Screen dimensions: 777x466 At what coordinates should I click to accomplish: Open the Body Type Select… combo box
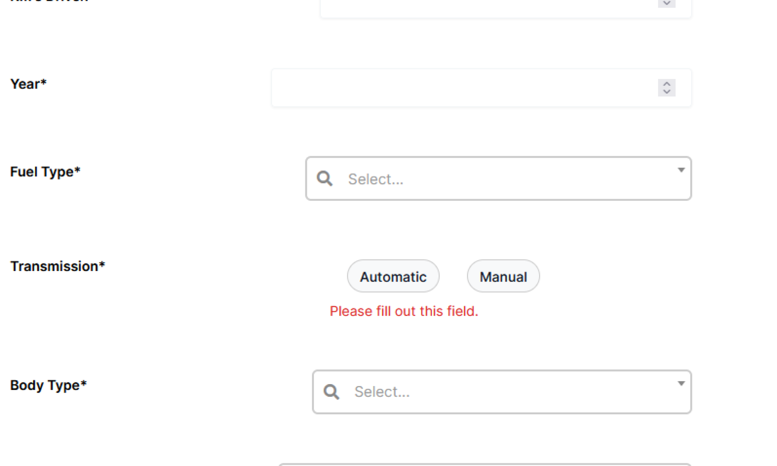click(x=501, y=392)
